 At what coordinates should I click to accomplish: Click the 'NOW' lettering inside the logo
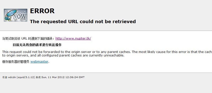(20, 17)
